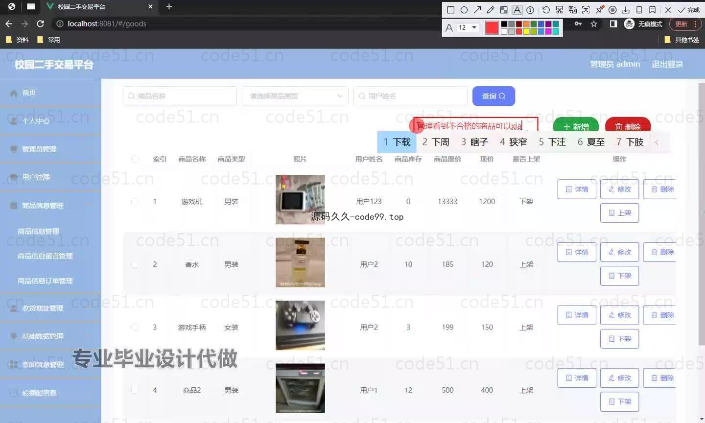Click 完成 to finish the screenshot
This screenshot has height=423, width=705.
pyautogui.click(x=688, y=10)
